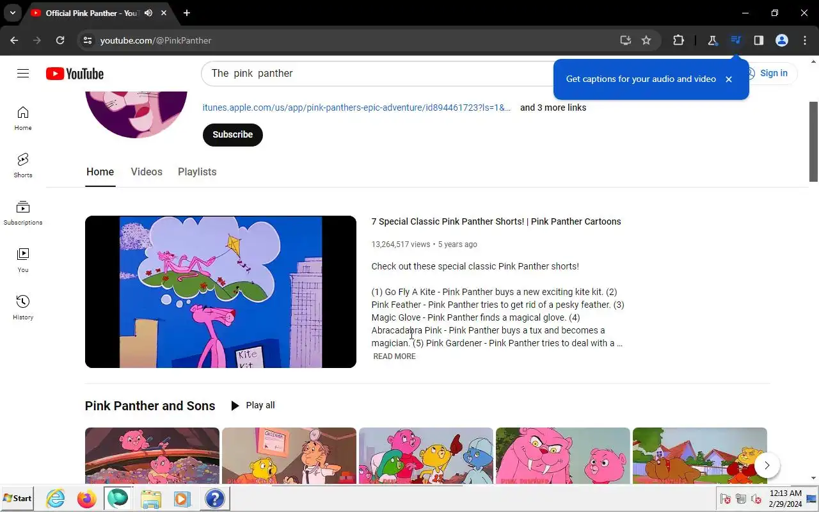Screen dimensions: 819x512
Task: Open the media control icon in toolbar
Action: 736,40
